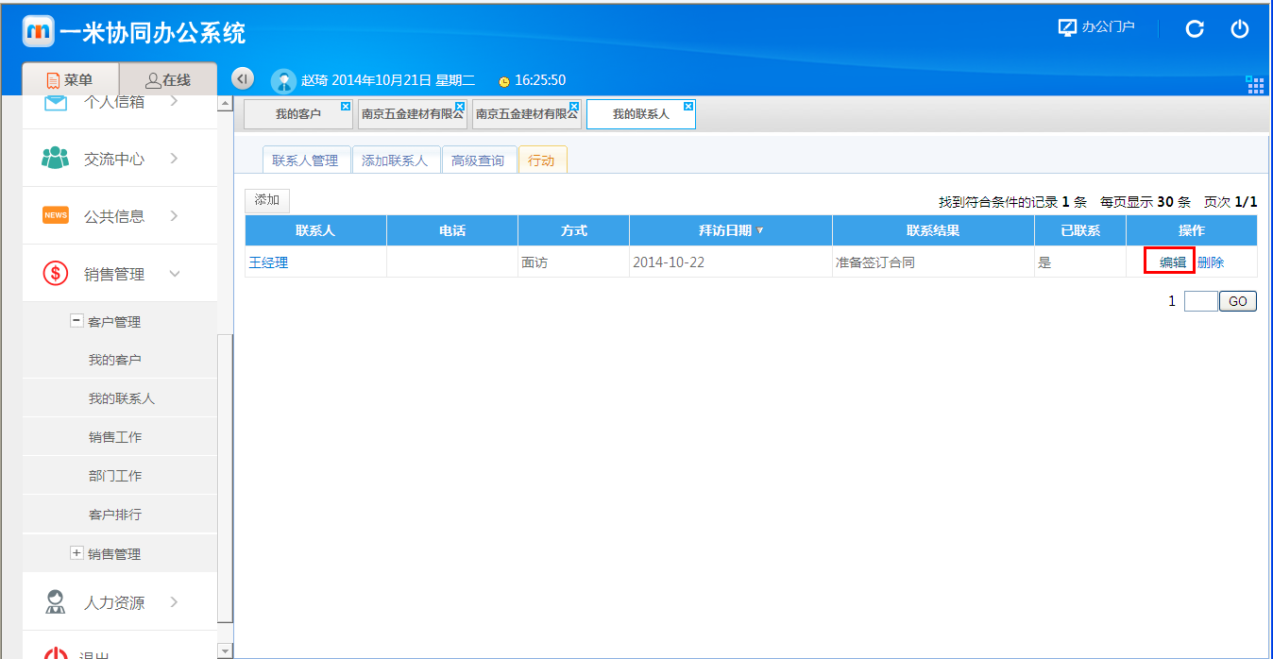Click the grid apps icon at top right

[x=1255, y=85]
